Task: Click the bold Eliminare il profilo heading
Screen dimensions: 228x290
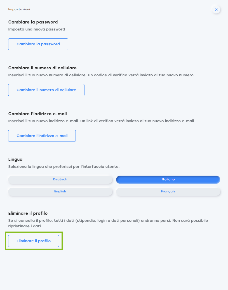Action: [28, 213]
